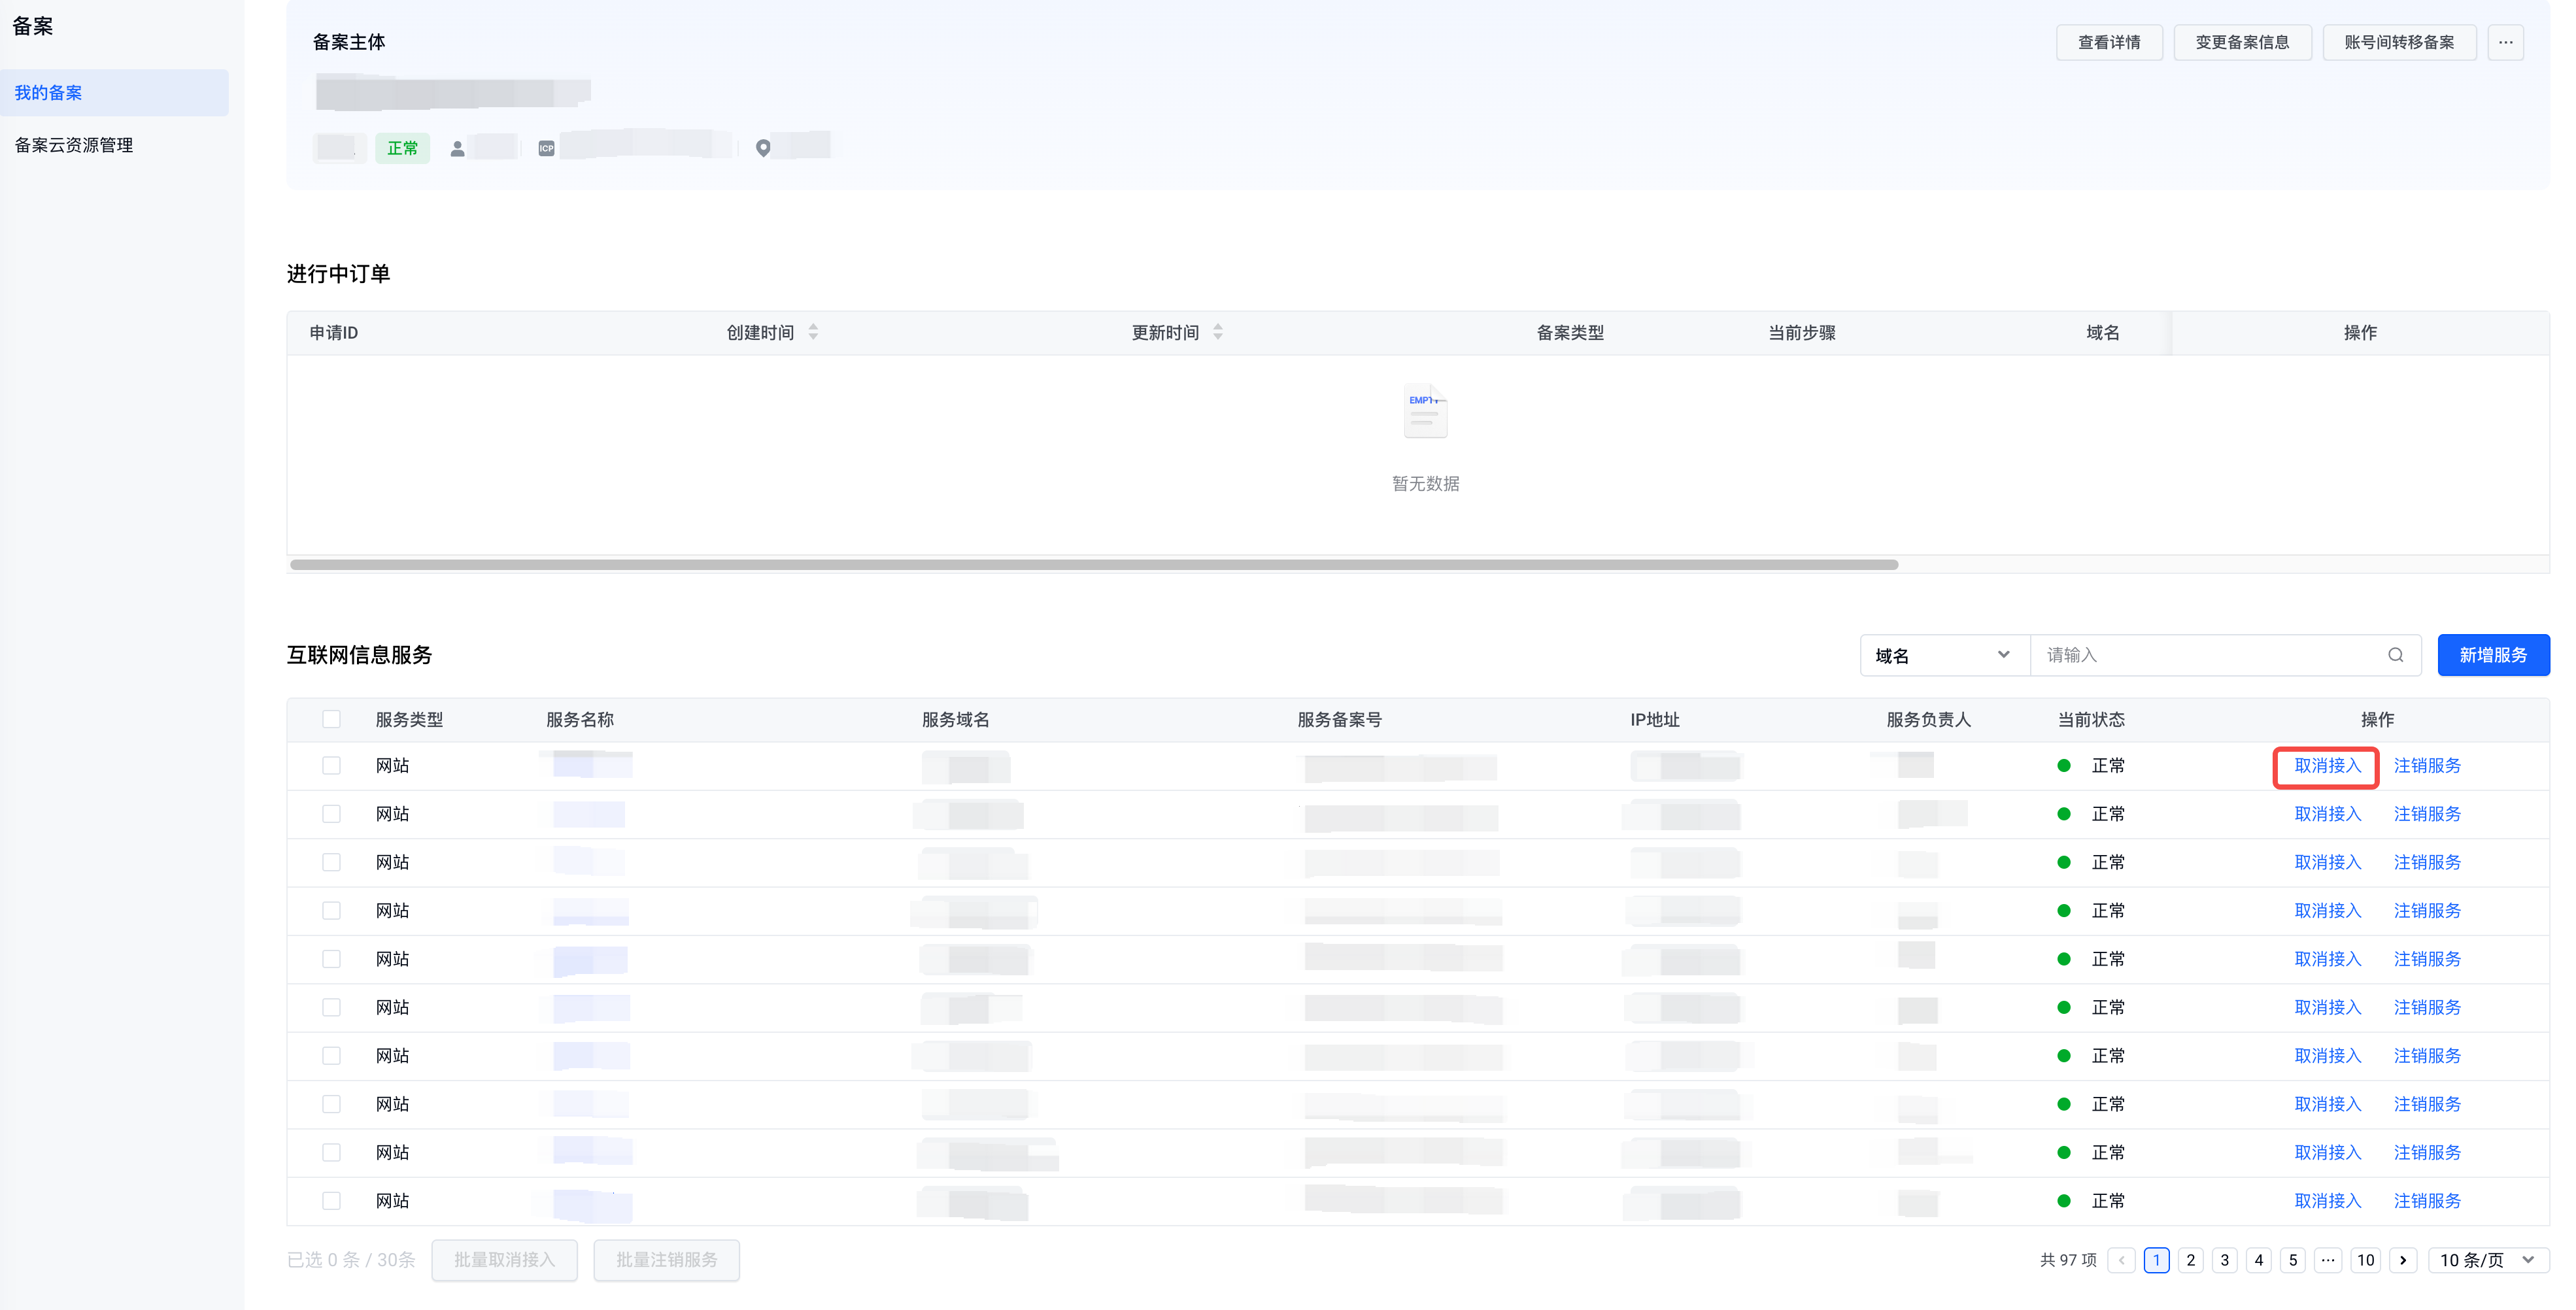Click the horizontal scrollbar under 进行中订单
The width and height of the screenshot is (2576, 1310).
[x=1093, y=565]
